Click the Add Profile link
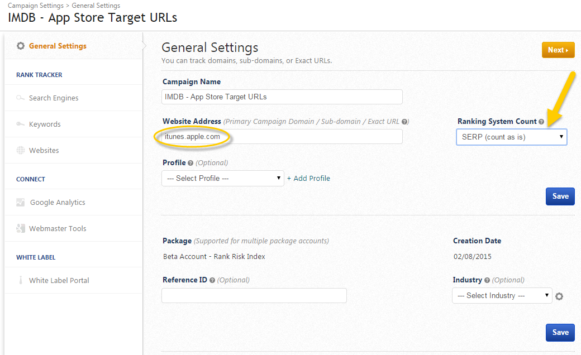The height and width of the screenshot is (355, 581). (x=308, y=179)
